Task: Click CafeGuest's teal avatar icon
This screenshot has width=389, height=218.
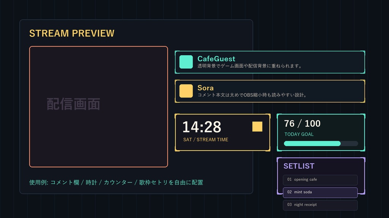Action: [x=186, y=62]
